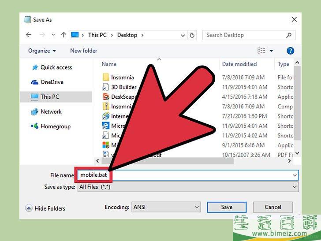Click the New folder button

[x=84, y=51]
